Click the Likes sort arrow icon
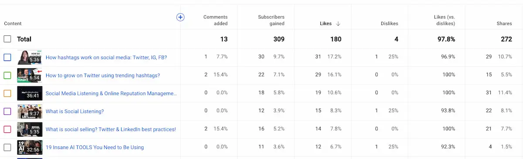 point(338,24)
